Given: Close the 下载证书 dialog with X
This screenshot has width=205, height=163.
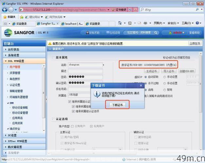Looking at the screenshot, I should pyautogui.click(x=141, y=85).
